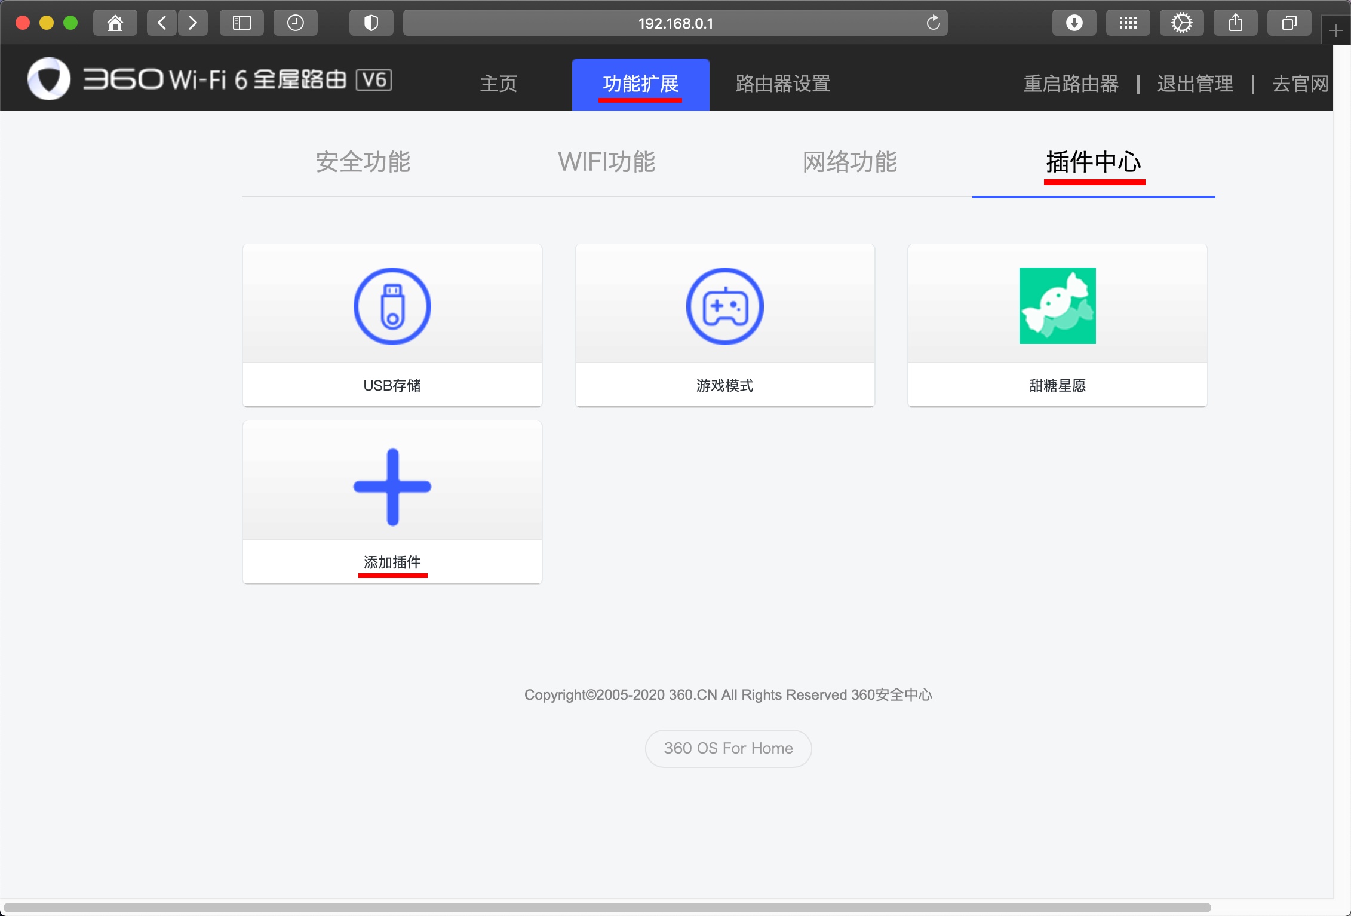
Task: Open the 主页 menu item
Action: pos(499,84)
